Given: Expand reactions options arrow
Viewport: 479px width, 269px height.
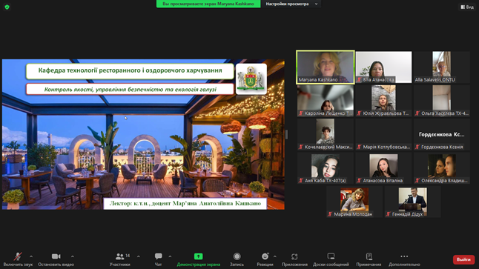Looking at the screenshot, I should (x=274, y=256).
